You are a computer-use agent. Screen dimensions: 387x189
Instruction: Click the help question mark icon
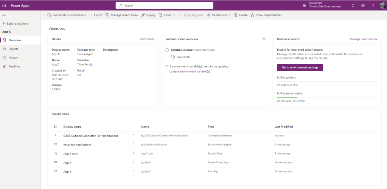[373, 6]
